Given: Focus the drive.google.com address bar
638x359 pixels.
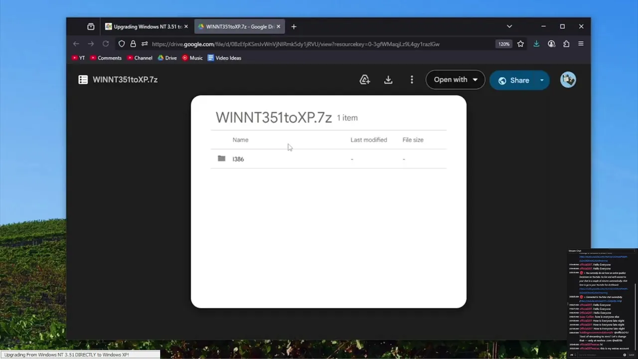Looking at the screenshot, I should (x=296, y=44).
